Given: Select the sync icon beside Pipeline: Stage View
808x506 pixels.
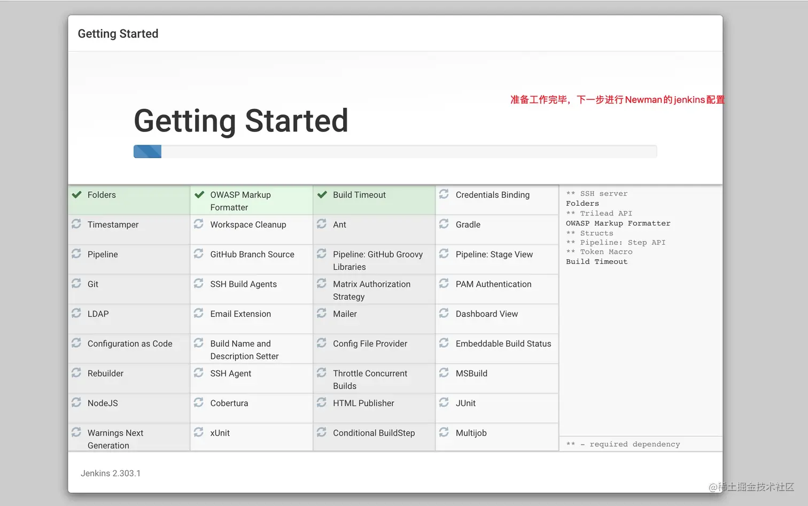Looking at the screenshot, I should (x=444, y=254).
